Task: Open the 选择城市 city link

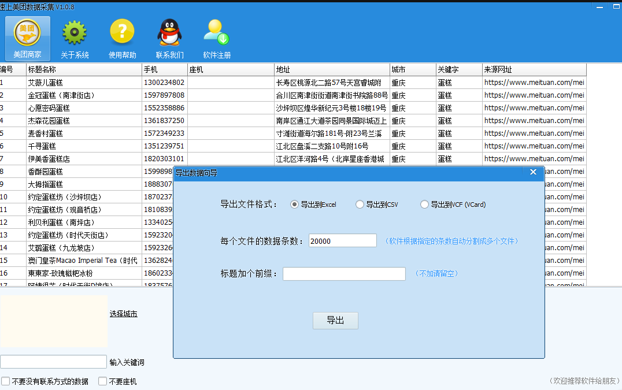Action: pyautogui.click(x=123, y=314)
